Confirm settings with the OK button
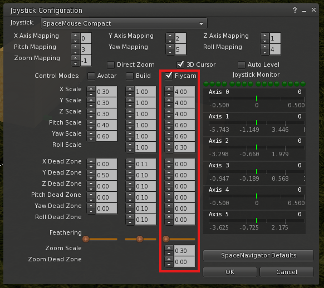 [x=230, y=272]
